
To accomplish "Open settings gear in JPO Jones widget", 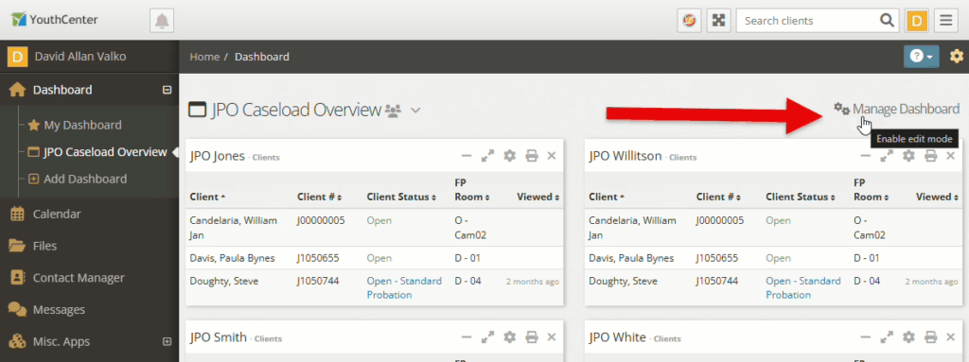I will coord(509,156).
